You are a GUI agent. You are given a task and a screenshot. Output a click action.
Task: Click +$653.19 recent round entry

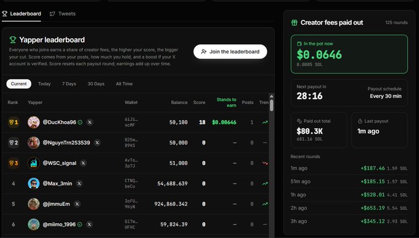coord(349,208)
